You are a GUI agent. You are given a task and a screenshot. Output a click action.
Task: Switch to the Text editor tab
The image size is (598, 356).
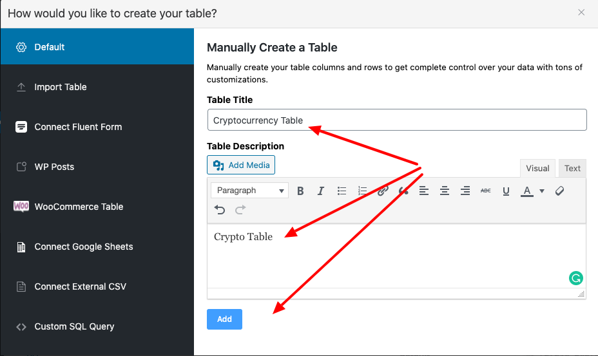click(x=572, y=168)
